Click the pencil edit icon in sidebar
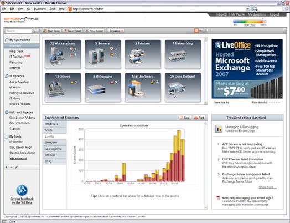The height and width of the screenshot is (223, 290). point(17,167)
